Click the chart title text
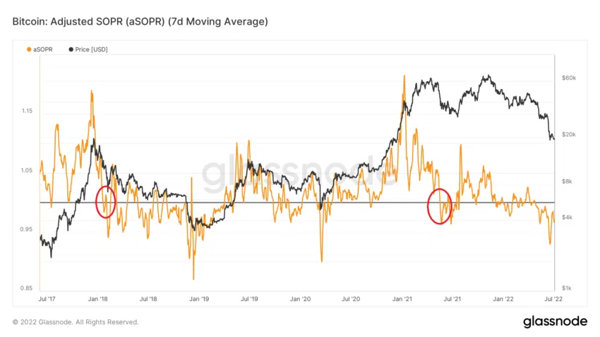The image size is (600, 337). [x=140, y=21]
